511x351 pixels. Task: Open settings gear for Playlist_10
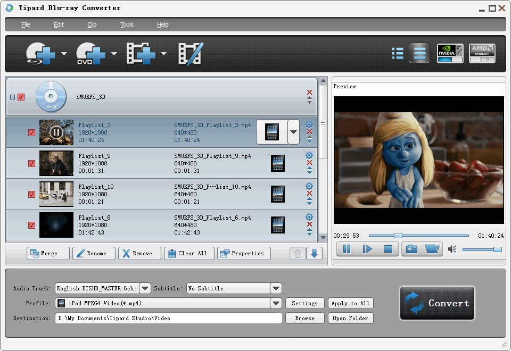[309, 186]
